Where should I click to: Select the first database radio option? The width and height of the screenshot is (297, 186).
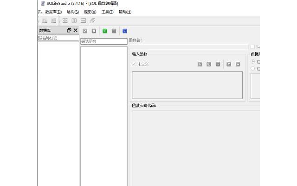click(x=252, y=61)
